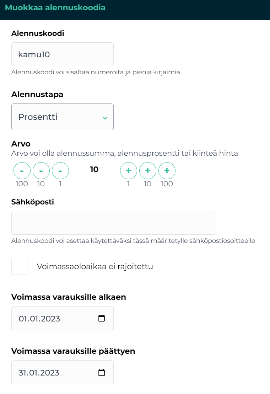Increase the Arvo value by 1
Image resolution: width=270 pixels, height=394 pixels.
pos(129,171)
